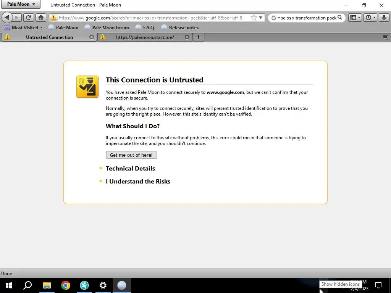Switch to the palemoon.start.me tab
This screenshot has width=391, height=293.
click(145, 37)
